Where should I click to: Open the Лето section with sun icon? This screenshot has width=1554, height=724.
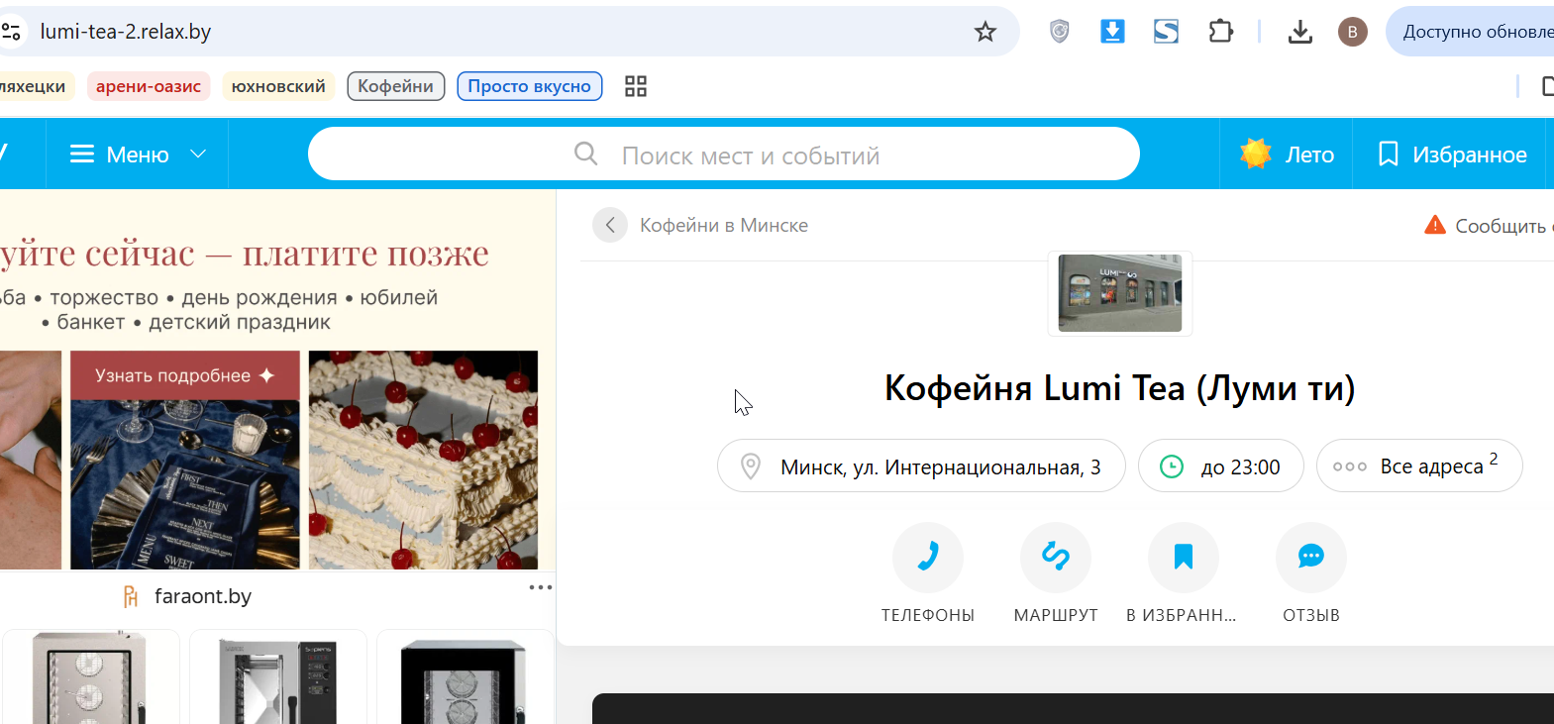click(x=1287, y=154)
